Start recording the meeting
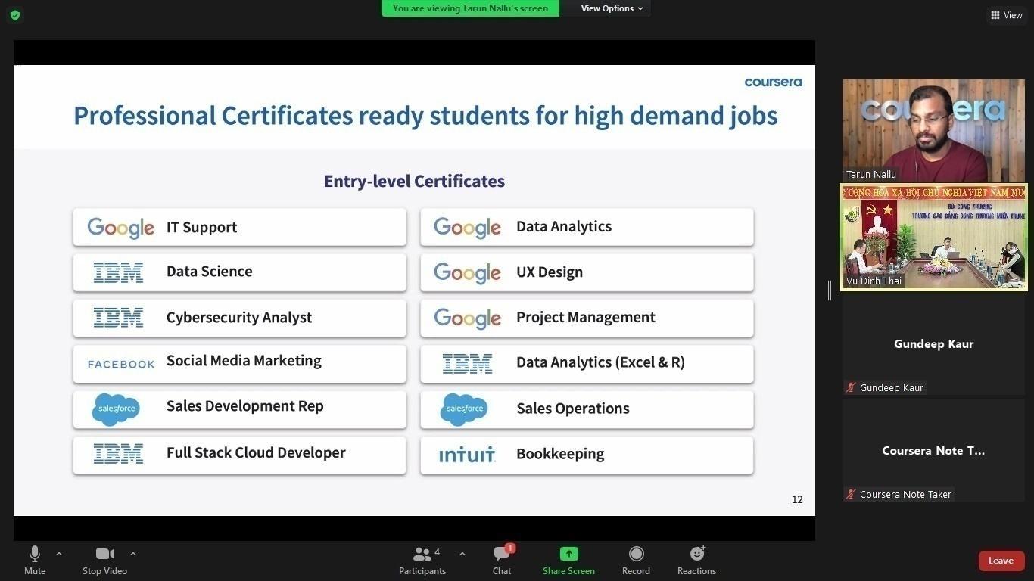 coord(636,560)
